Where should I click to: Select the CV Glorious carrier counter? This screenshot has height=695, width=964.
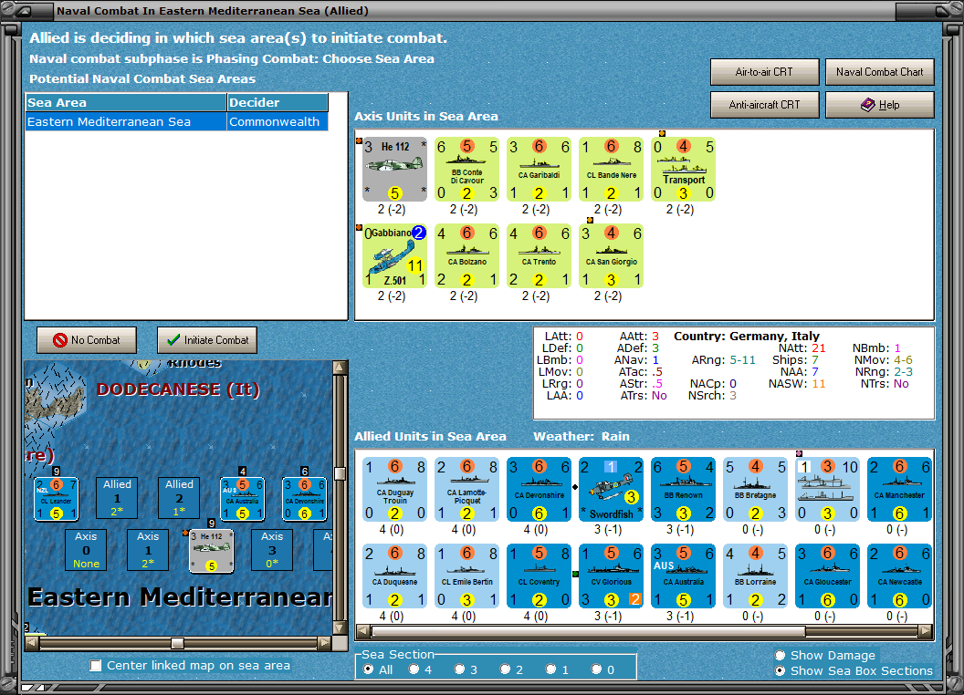[x=611, y=576]
